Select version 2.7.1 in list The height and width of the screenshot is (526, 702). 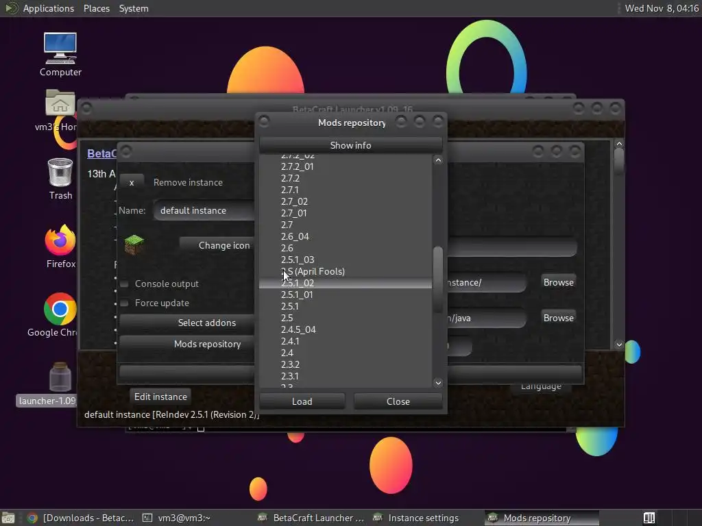346,190
